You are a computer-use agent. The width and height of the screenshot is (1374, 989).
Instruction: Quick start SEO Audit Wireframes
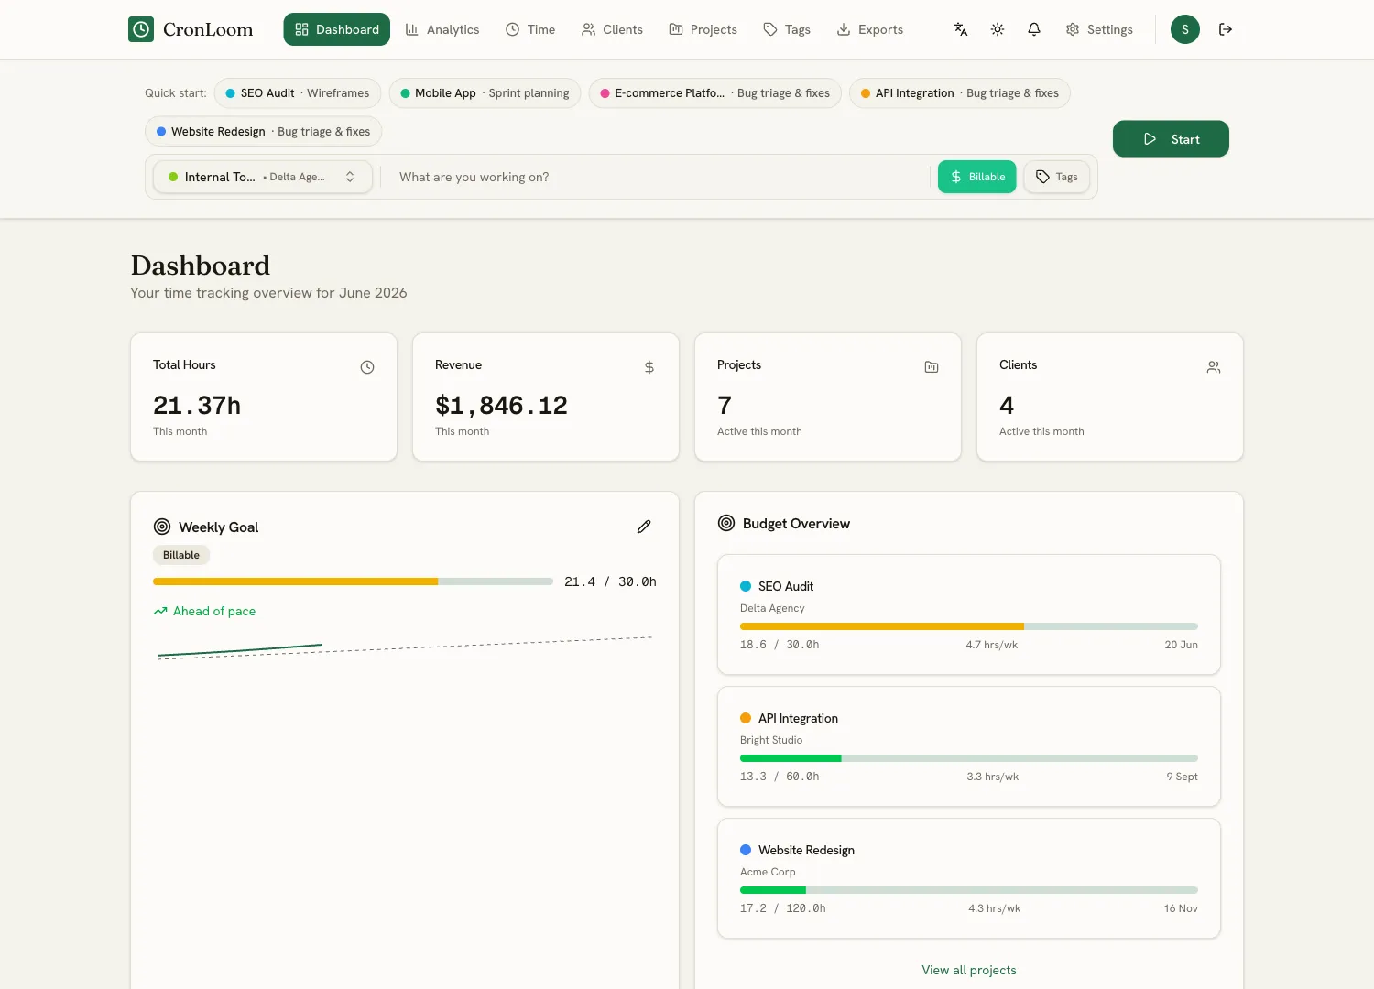click(298, 93)
